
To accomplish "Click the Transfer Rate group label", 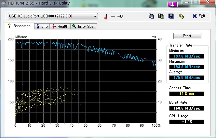I will [x=181, y=45].
